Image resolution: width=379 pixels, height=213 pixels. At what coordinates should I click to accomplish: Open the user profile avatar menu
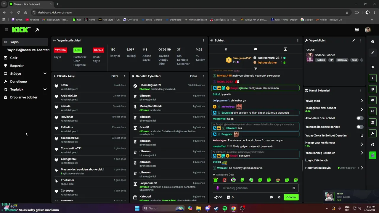click(368, 30)
